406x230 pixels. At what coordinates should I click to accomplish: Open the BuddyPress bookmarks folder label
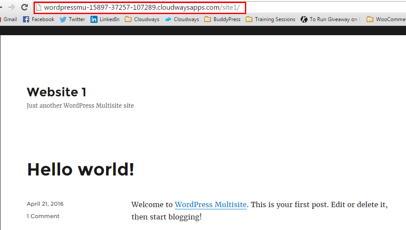click(x=227, y=19)
